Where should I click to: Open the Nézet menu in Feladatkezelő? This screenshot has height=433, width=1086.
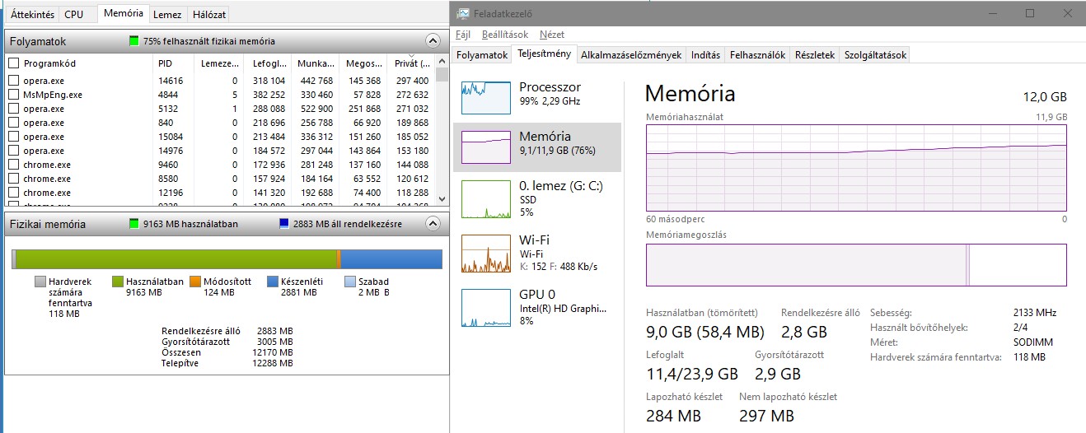pos(552,35)
